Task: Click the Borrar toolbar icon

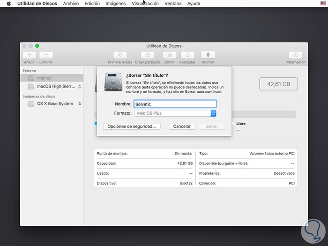Action: pyautogui.click(x=170, y=55)
